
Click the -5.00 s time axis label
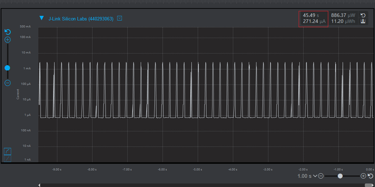click(198, 170)
